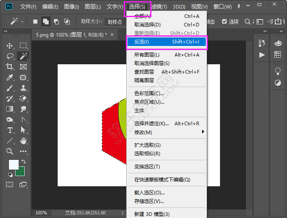Choose Intersect with Selection mode button
This screenshot has width=287, height=218.
click(67, 22)
